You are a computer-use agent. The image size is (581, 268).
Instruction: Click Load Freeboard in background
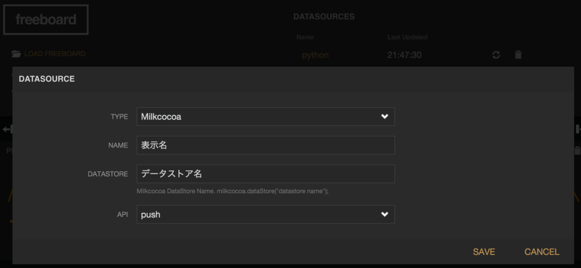55,54
